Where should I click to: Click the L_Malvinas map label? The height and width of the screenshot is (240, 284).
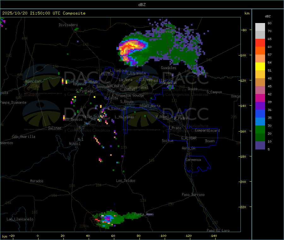(124, 117)
